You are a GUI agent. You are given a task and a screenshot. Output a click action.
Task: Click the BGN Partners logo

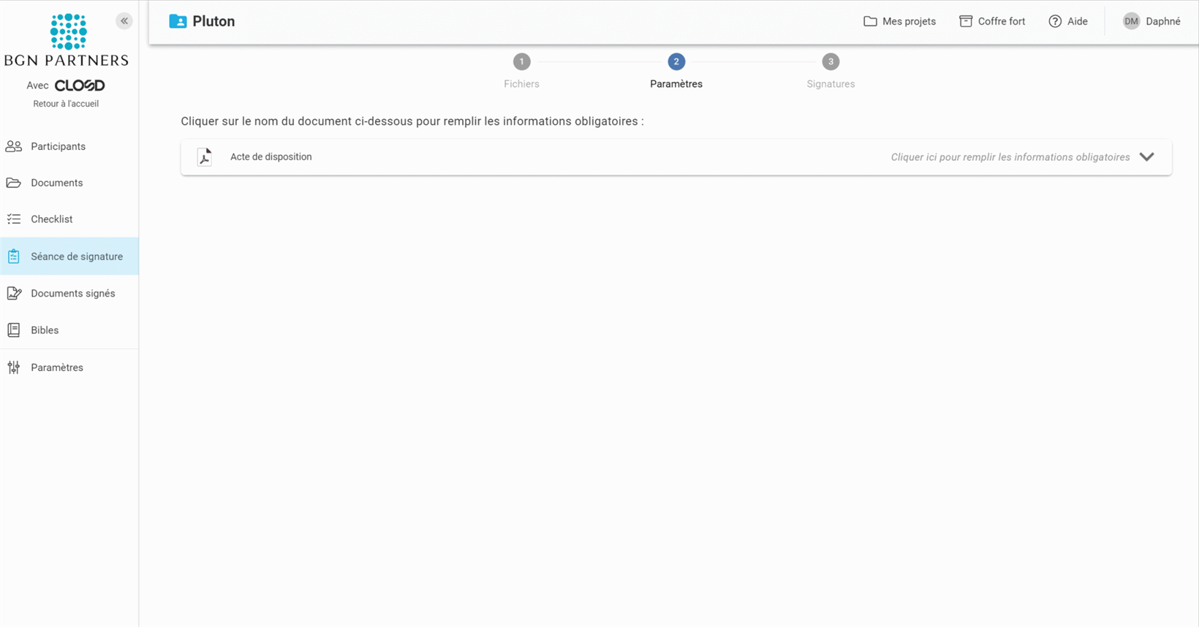point(67,40)
